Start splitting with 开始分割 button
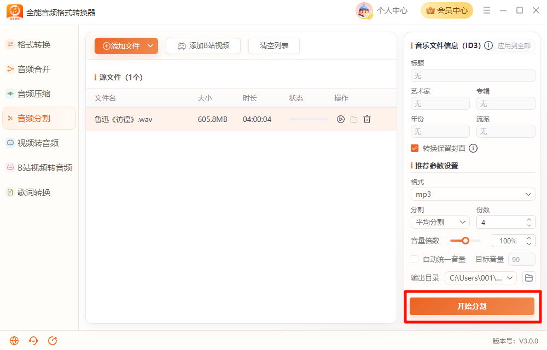 click(472, 306)
